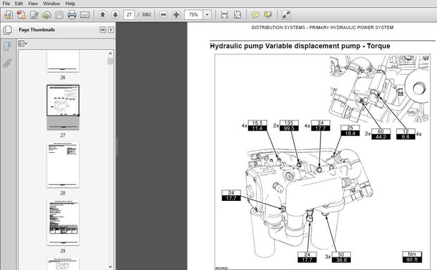The height and width of the screenshot is (270, 437).
Task: Switch to read mode with expand icon
Action: pyautogui.click(x=286, y=15)
